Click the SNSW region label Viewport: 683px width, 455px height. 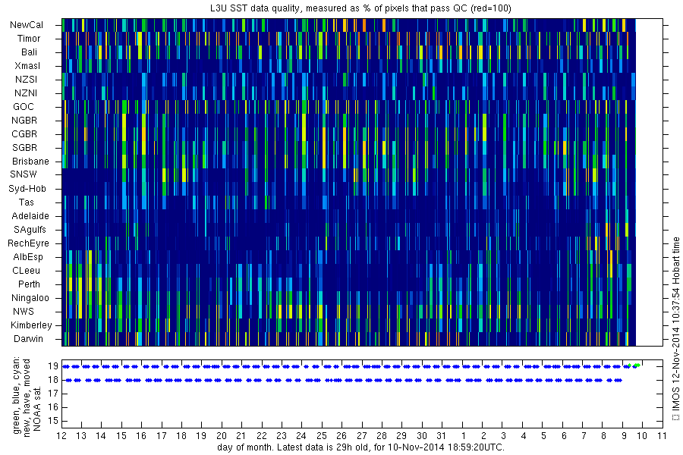[x=24, y=174]
